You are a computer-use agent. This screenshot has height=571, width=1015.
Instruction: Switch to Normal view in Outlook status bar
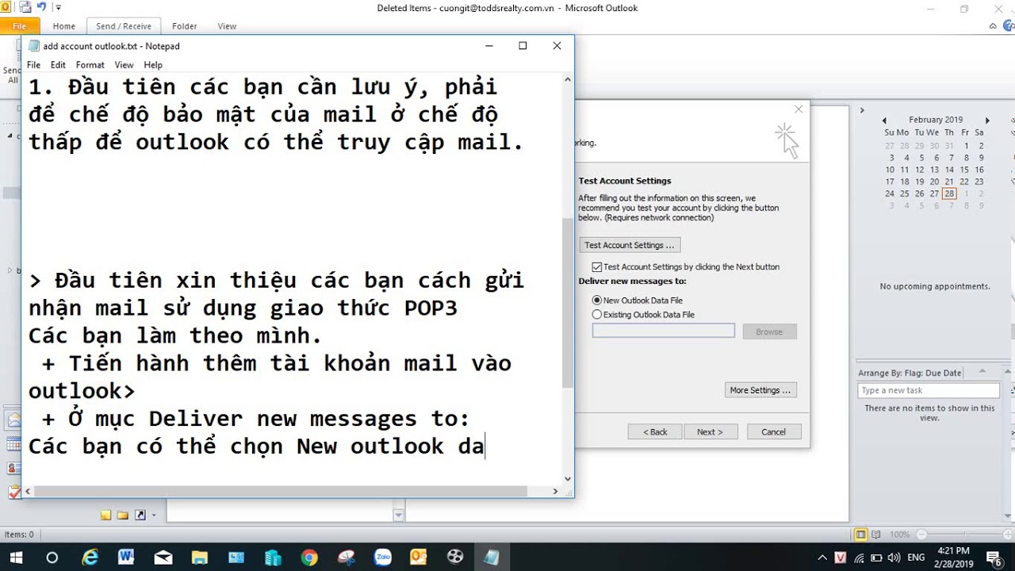(x=861, y=535)
